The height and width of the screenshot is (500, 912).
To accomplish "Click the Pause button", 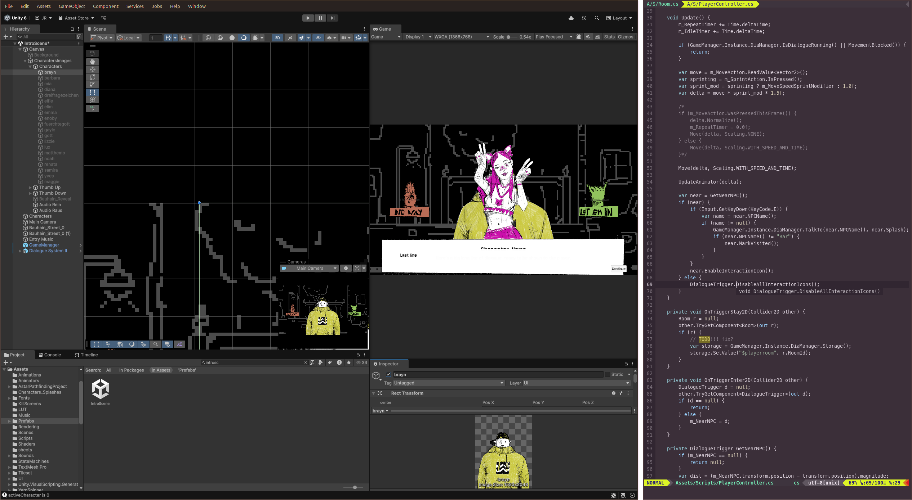I will coord(320,18).
